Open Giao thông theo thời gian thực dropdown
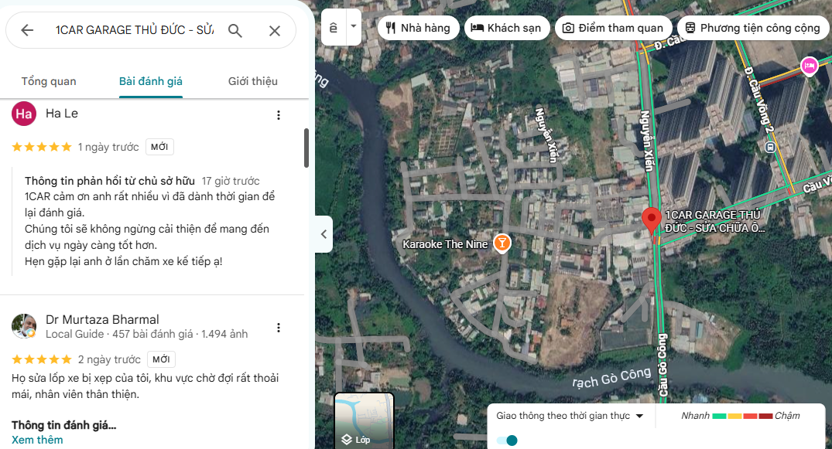This screenshot has width=832, height=449. coord(570,416)
